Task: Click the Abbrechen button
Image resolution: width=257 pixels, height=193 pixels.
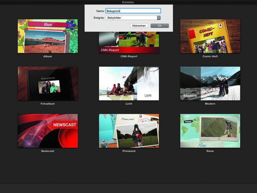Action: click(139, 26)
